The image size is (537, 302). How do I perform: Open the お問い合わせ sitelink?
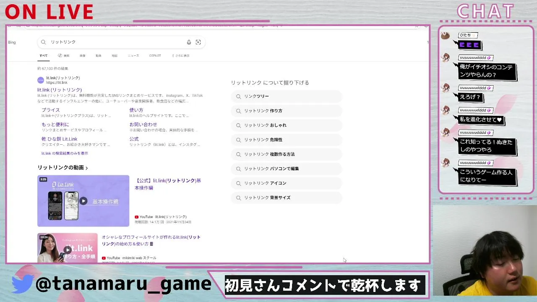pyautogui.click(x=143, y=125)
